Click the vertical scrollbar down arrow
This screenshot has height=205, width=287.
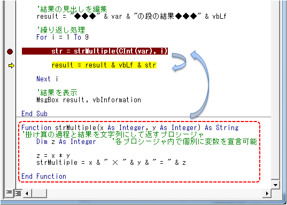275,185
